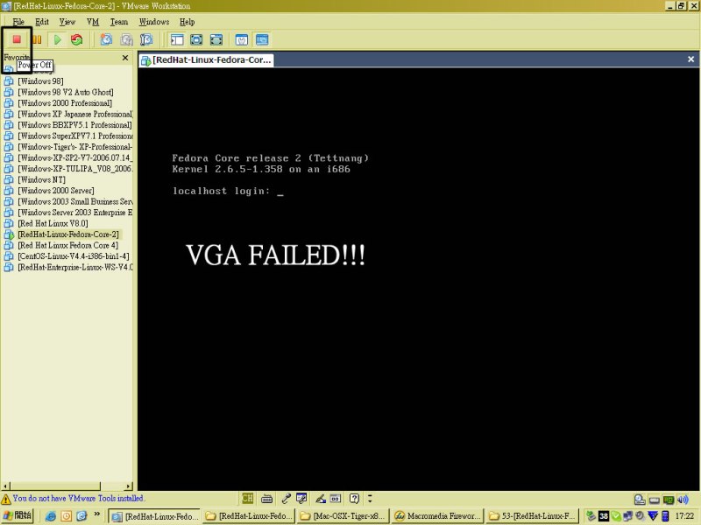701x525 pixels.
Task: Click the tray icon showing 38
Action: (604, 516)
